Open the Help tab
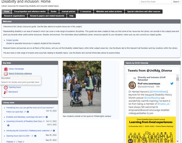The height and width of the screenshot is (143, 182). pyautogui.click(x=71, y=16)
